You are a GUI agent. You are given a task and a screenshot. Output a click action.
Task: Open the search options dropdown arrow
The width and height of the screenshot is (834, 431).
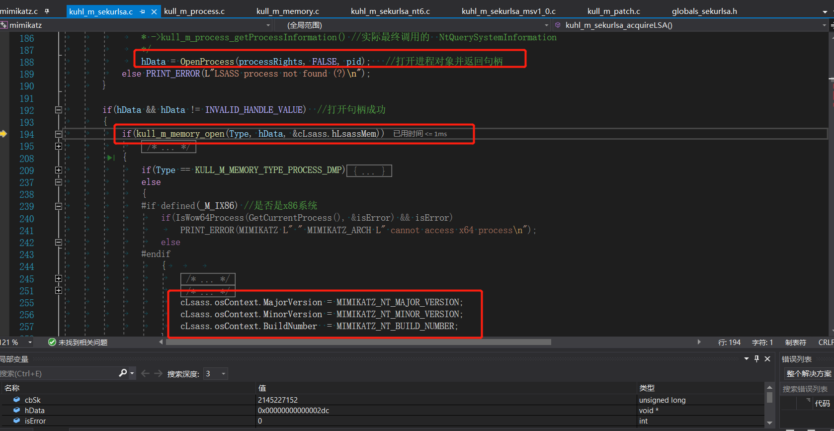pyautogui.click(x=132, y=373)
